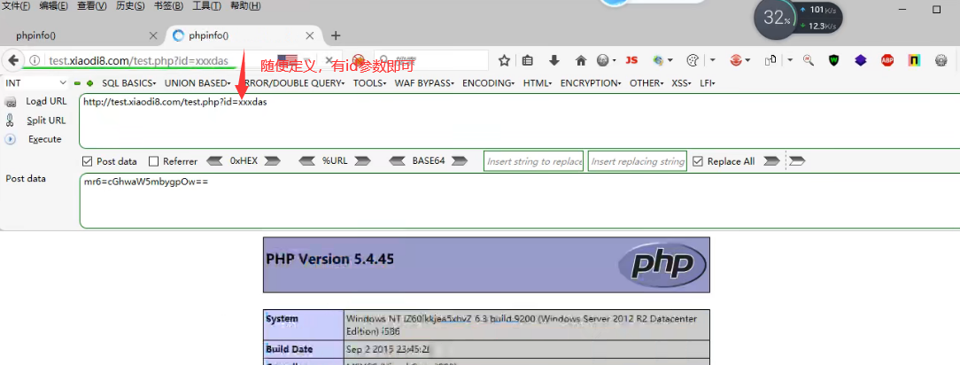Screen dimensions: 960x365
Task: Open the 书签(B) menu
Action: click(x=168, y=5)
